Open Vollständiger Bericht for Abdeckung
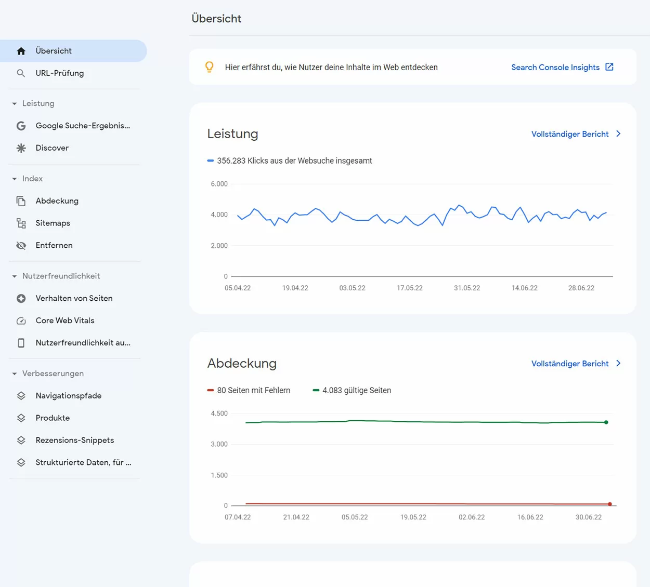This screenshot has width=650, height=587. coord(569,363)
